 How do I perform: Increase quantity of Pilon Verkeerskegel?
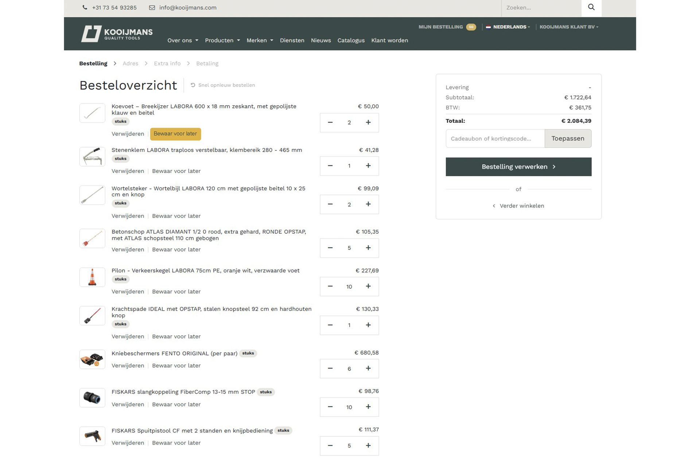coord(368,287)
